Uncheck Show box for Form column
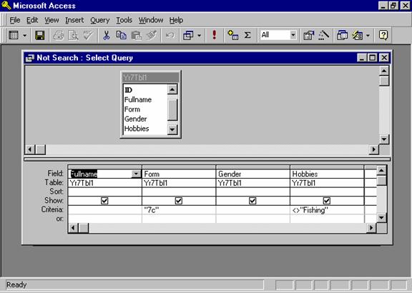Image resolution: width=412 pixels, height=293 pixels. [x=179, y=201]
